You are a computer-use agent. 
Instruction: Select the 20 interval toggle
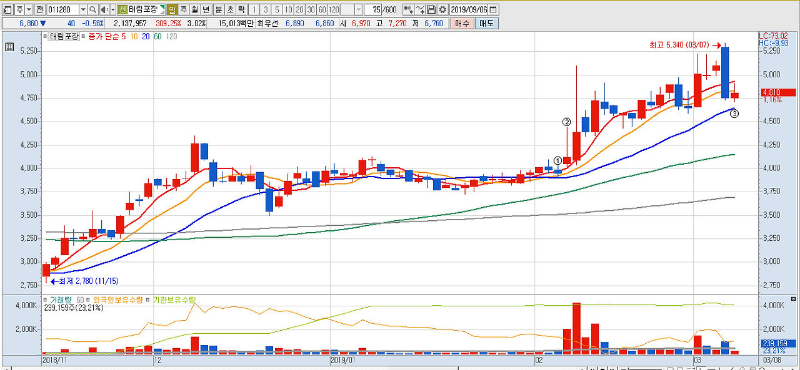tap(299, 10)
